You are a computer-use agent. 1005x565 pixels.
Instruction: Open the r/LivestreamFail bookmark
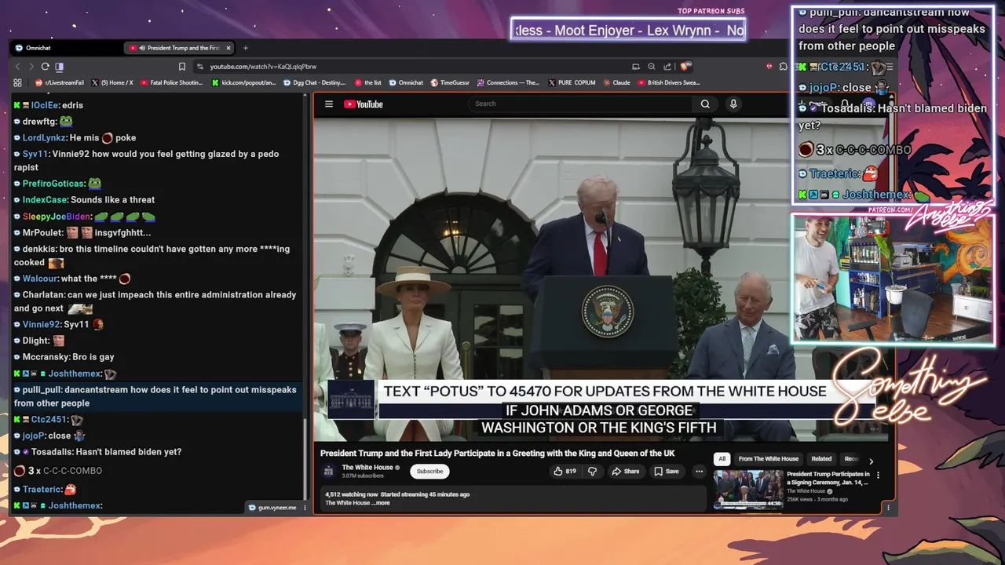(60, 82)
